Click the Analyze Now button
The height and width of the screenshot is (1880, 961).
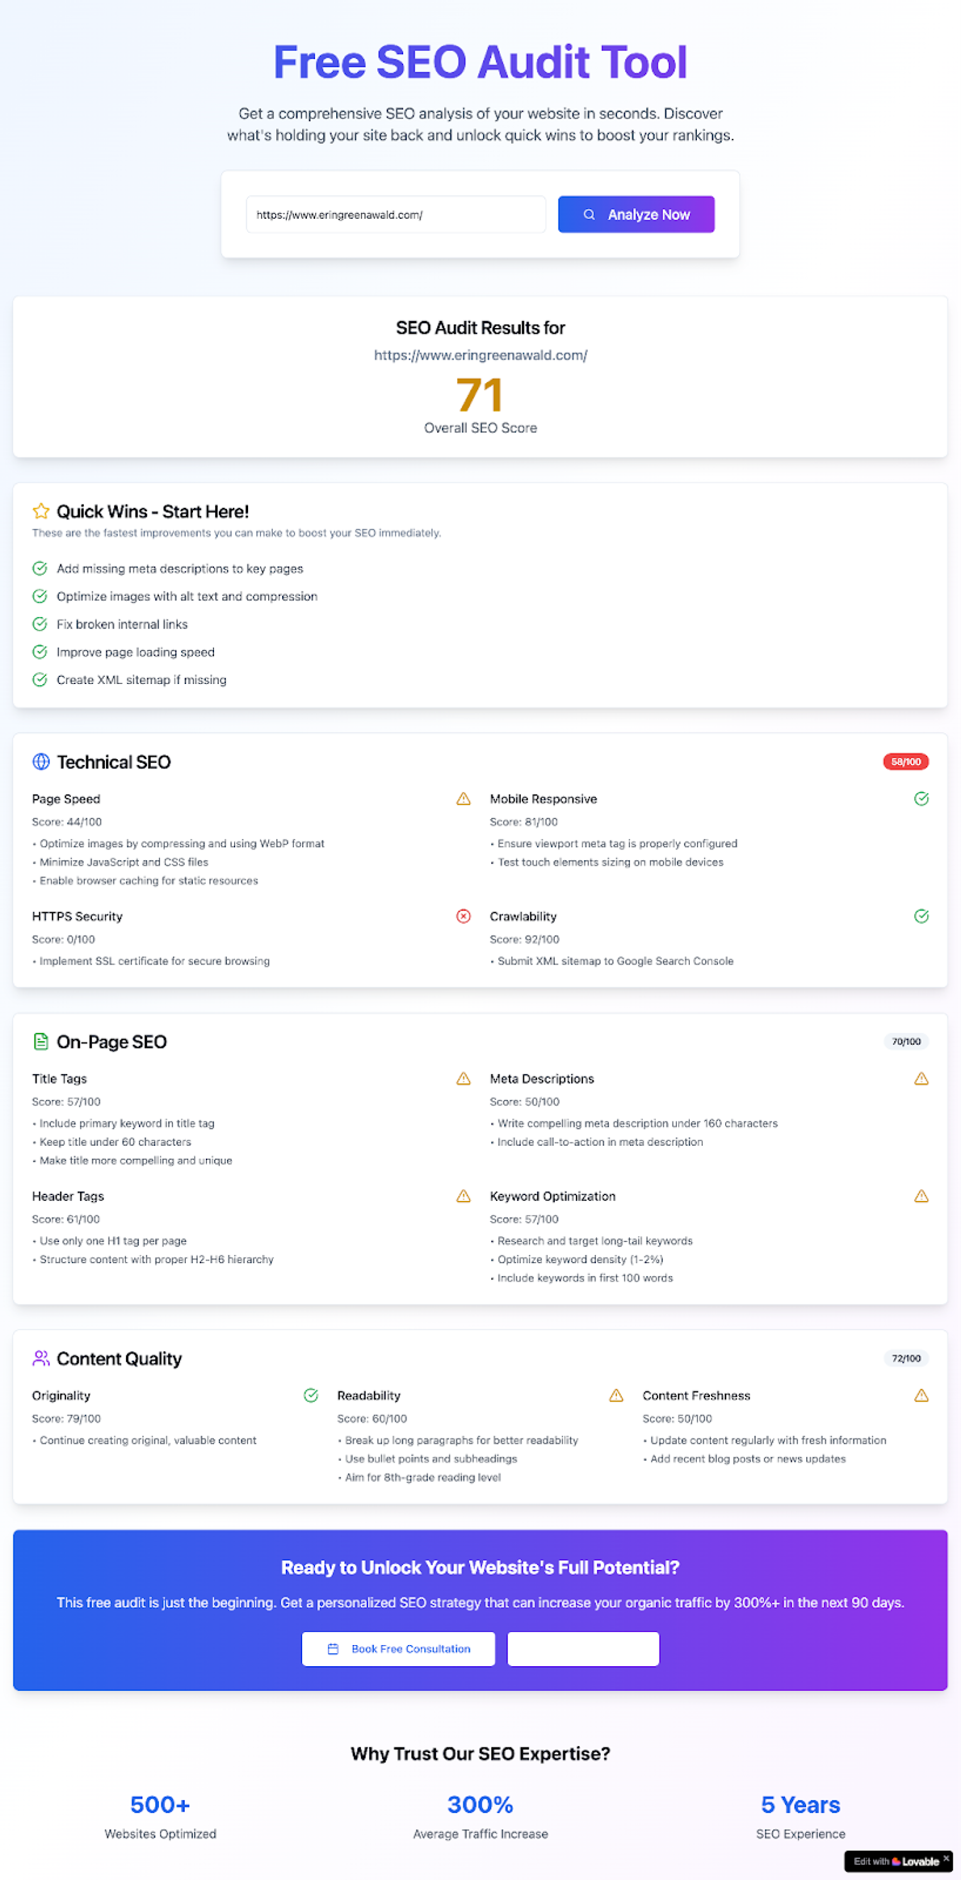(x=636, y=215)
